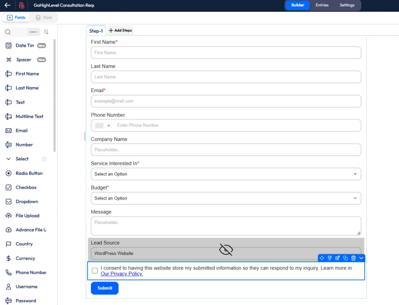Click the Select field help question icon
This screenshot has height=305, width=399.
point(44,159)
